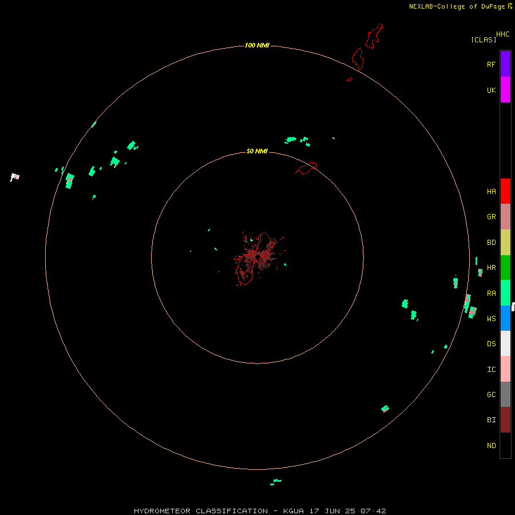This screenshot has height=515, width=515.
Task: Click the Hydrometeor Classification KGUA title text
Action: coord(260,511)
